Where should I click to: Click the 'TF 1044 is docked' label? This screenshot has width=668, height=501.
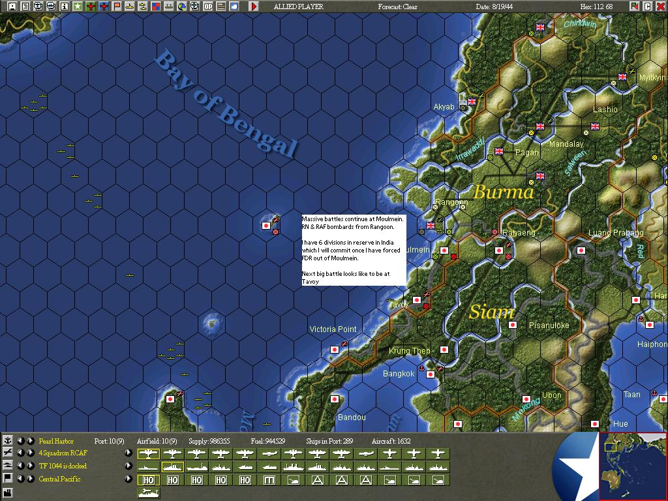[x=63, y=466]
